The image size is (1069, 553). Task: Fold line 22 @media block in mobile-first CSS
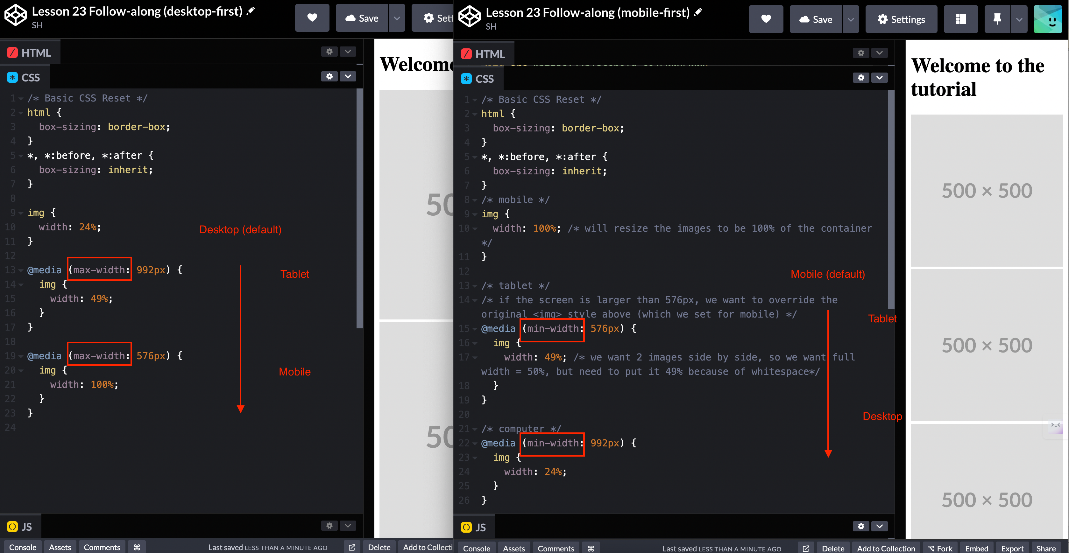[x=475, y=444]
